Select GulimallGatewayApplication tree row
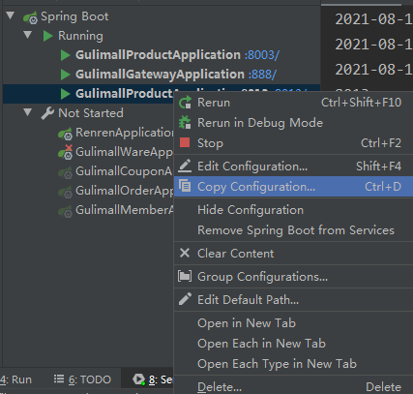Screen dimensions: 413x394 (162, 75)
